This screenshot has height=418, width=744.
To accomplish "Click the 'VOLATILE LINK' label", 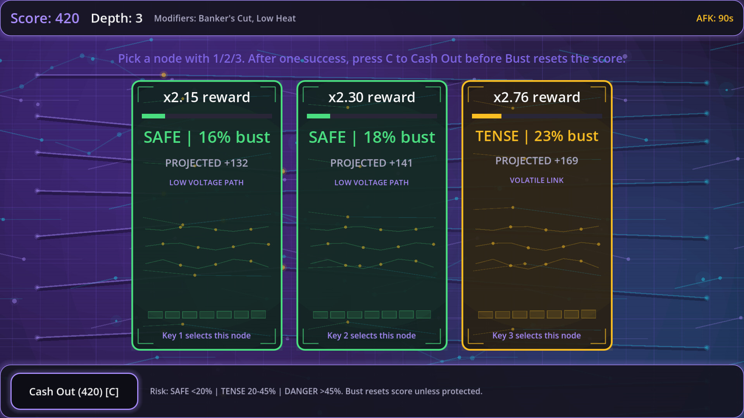I will pos(537,180).
